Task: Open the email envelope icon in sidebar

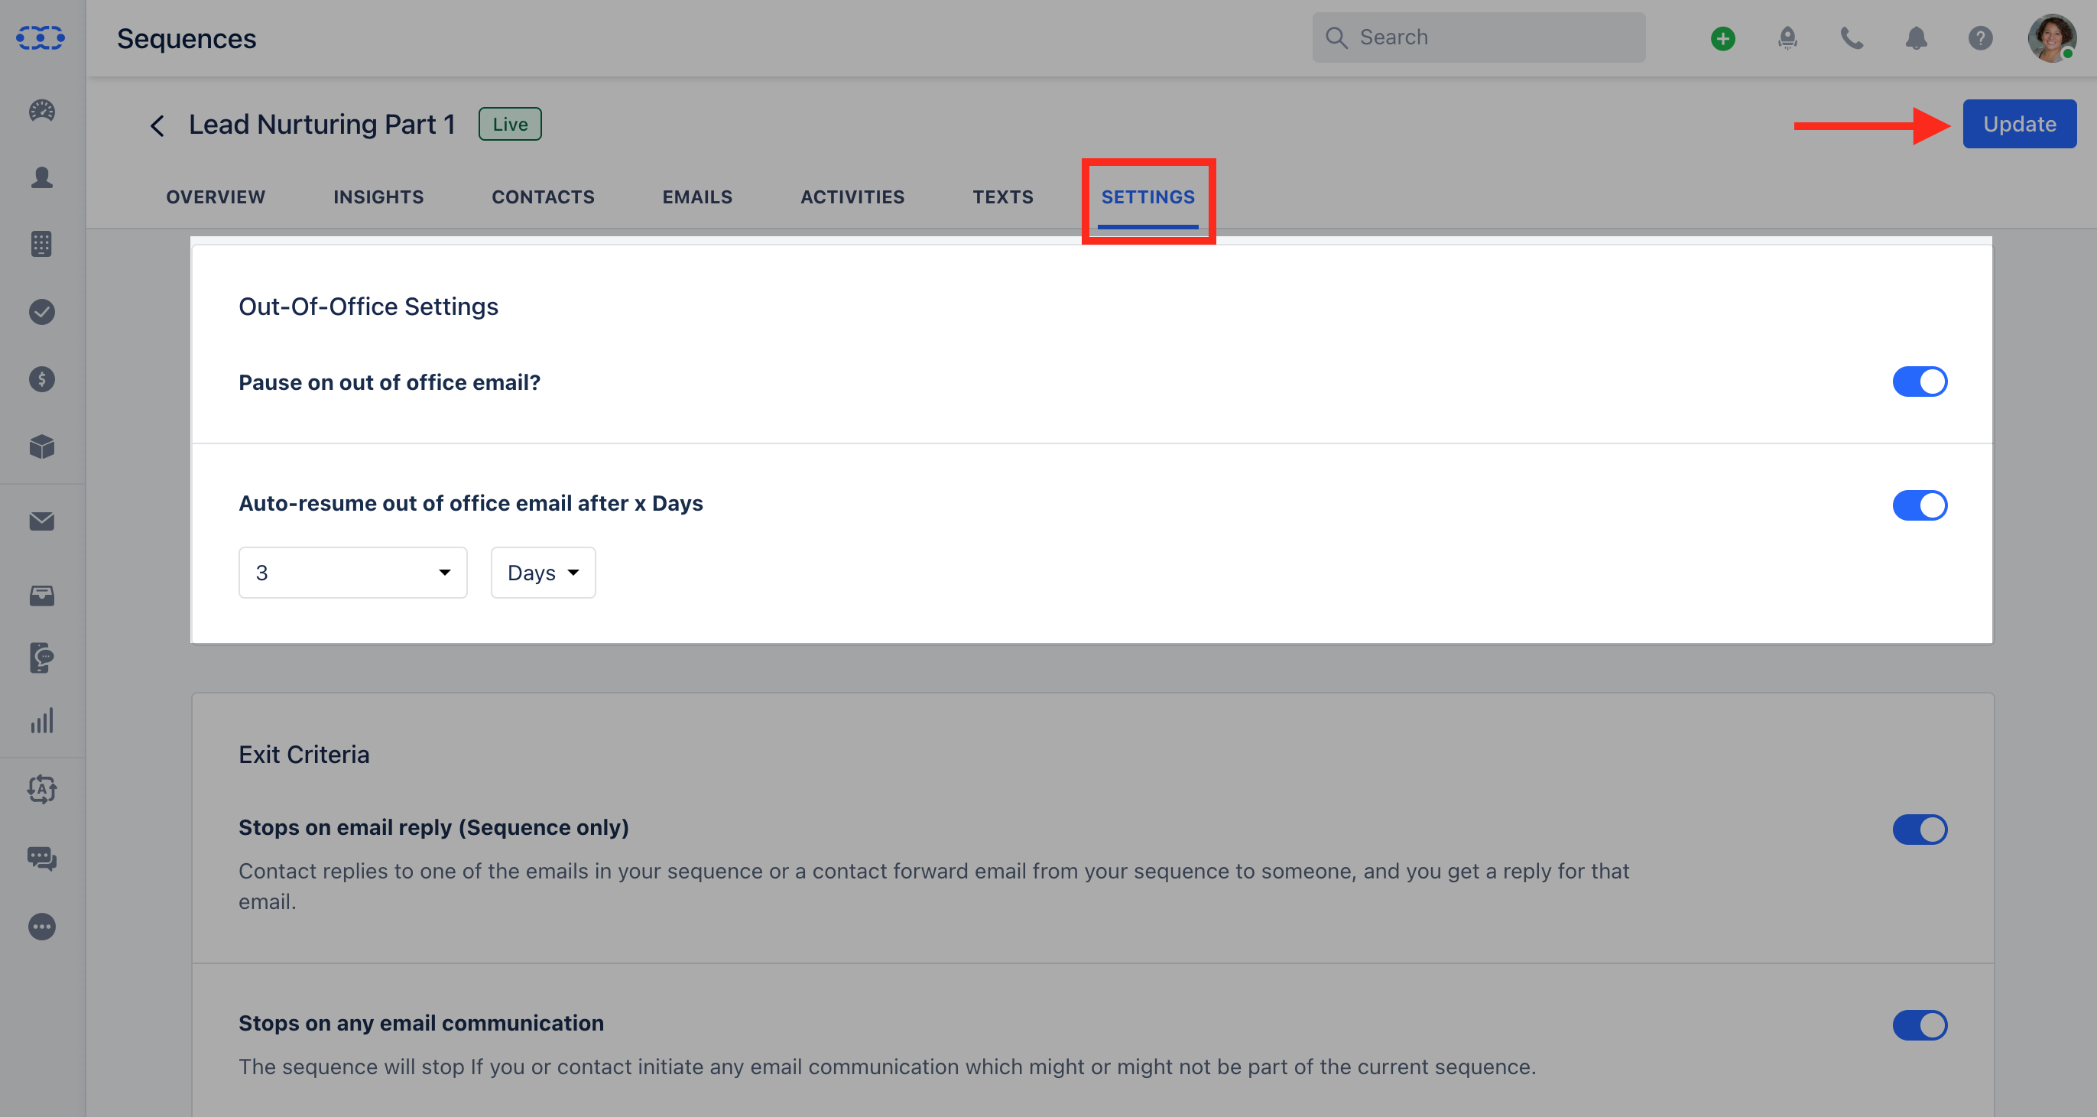Action: 41,521
